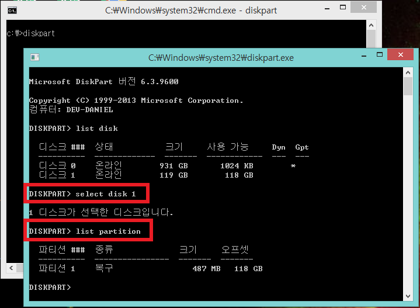Click the '사용 가능' column header
This screenshot has height=308, width=420.
pos(228,147)
